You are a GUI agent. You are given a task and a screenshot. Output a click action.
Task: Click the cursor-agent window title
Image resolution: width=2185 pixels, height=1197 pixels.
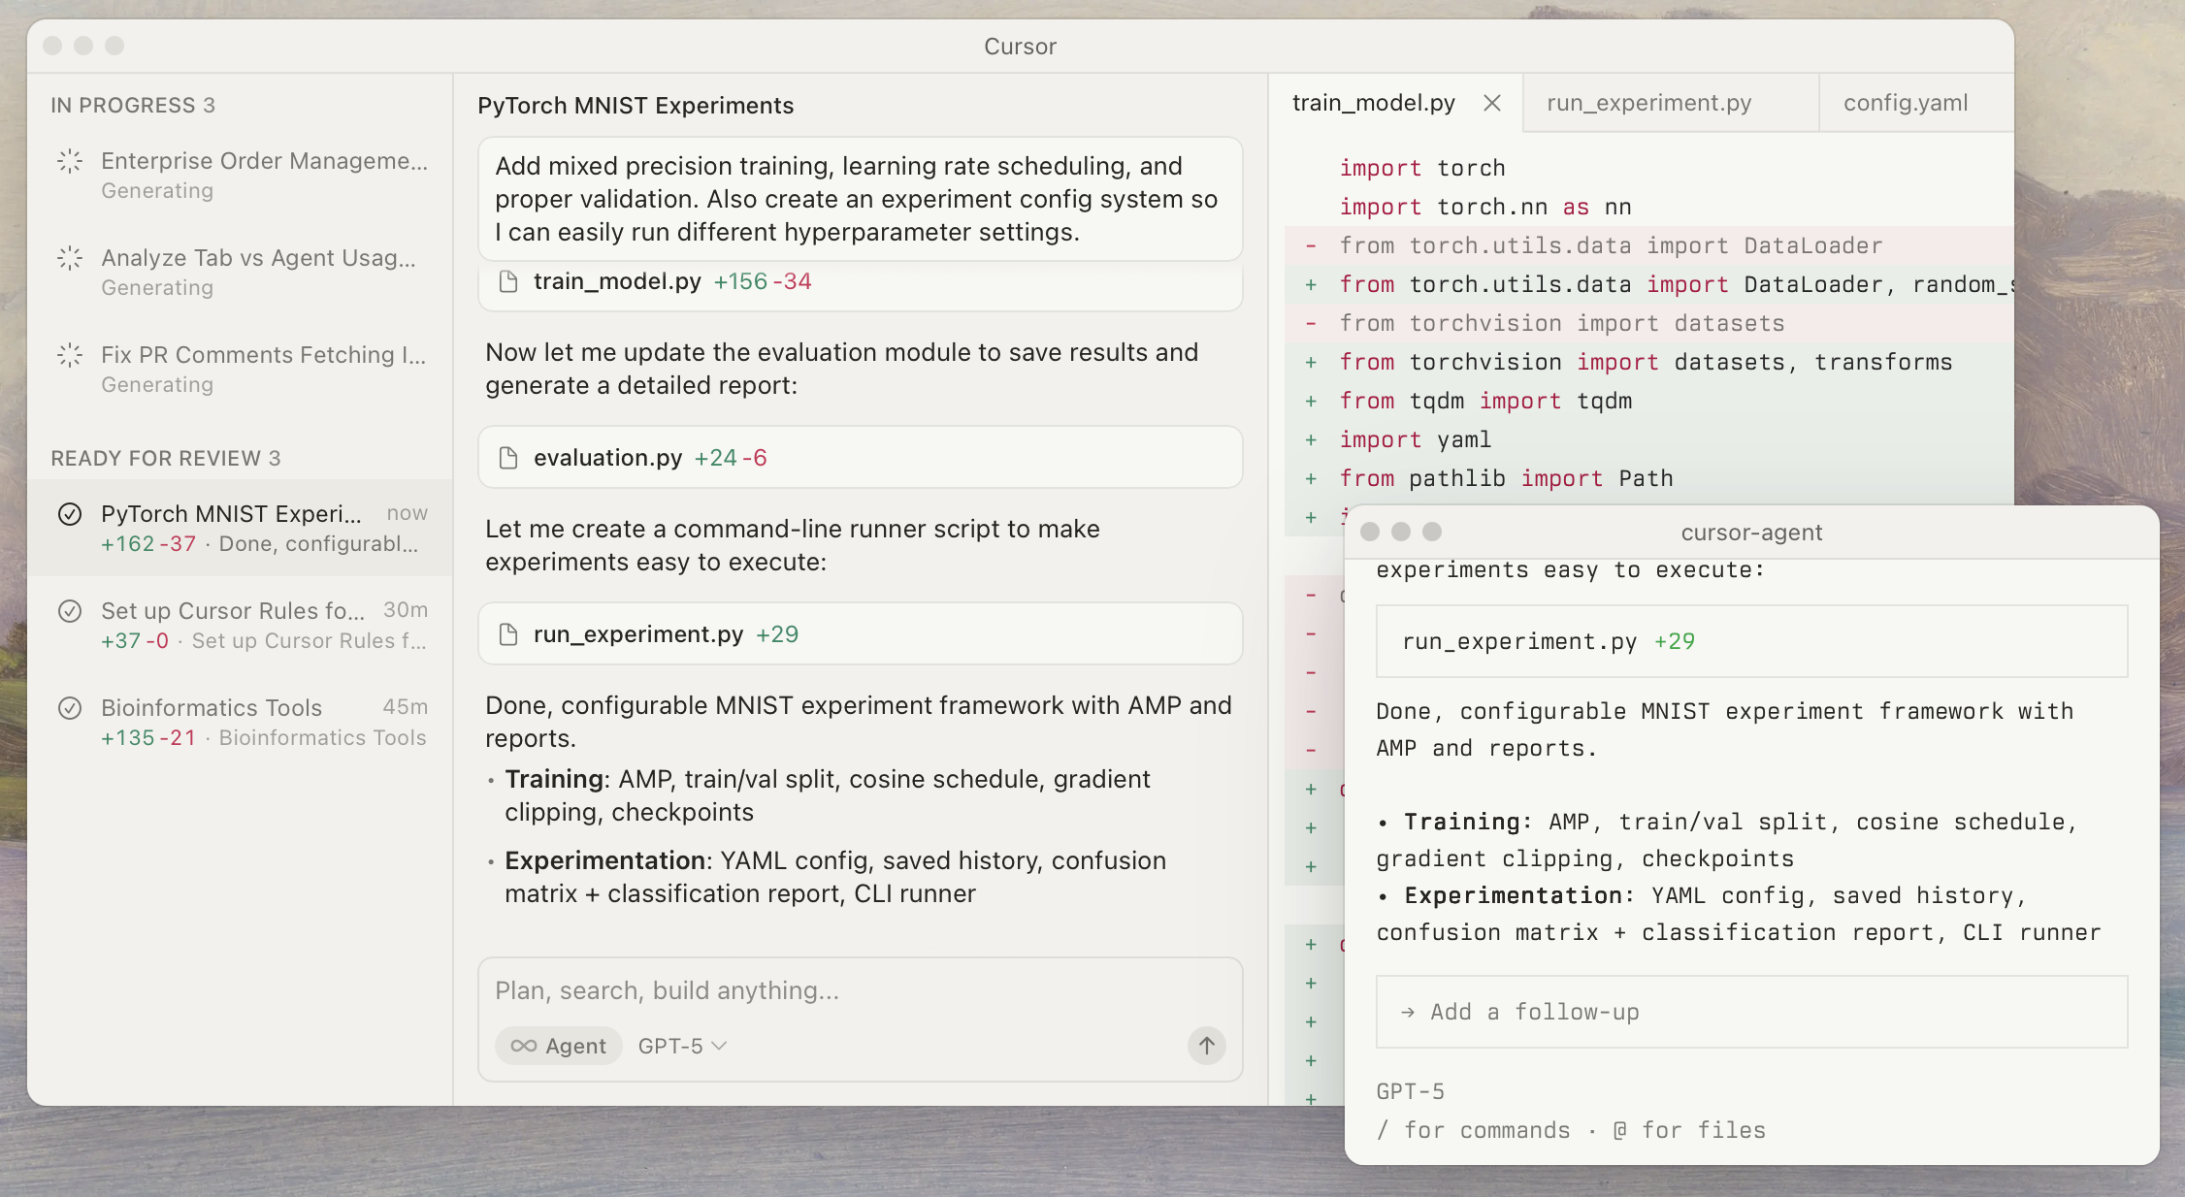[1751, 533]
